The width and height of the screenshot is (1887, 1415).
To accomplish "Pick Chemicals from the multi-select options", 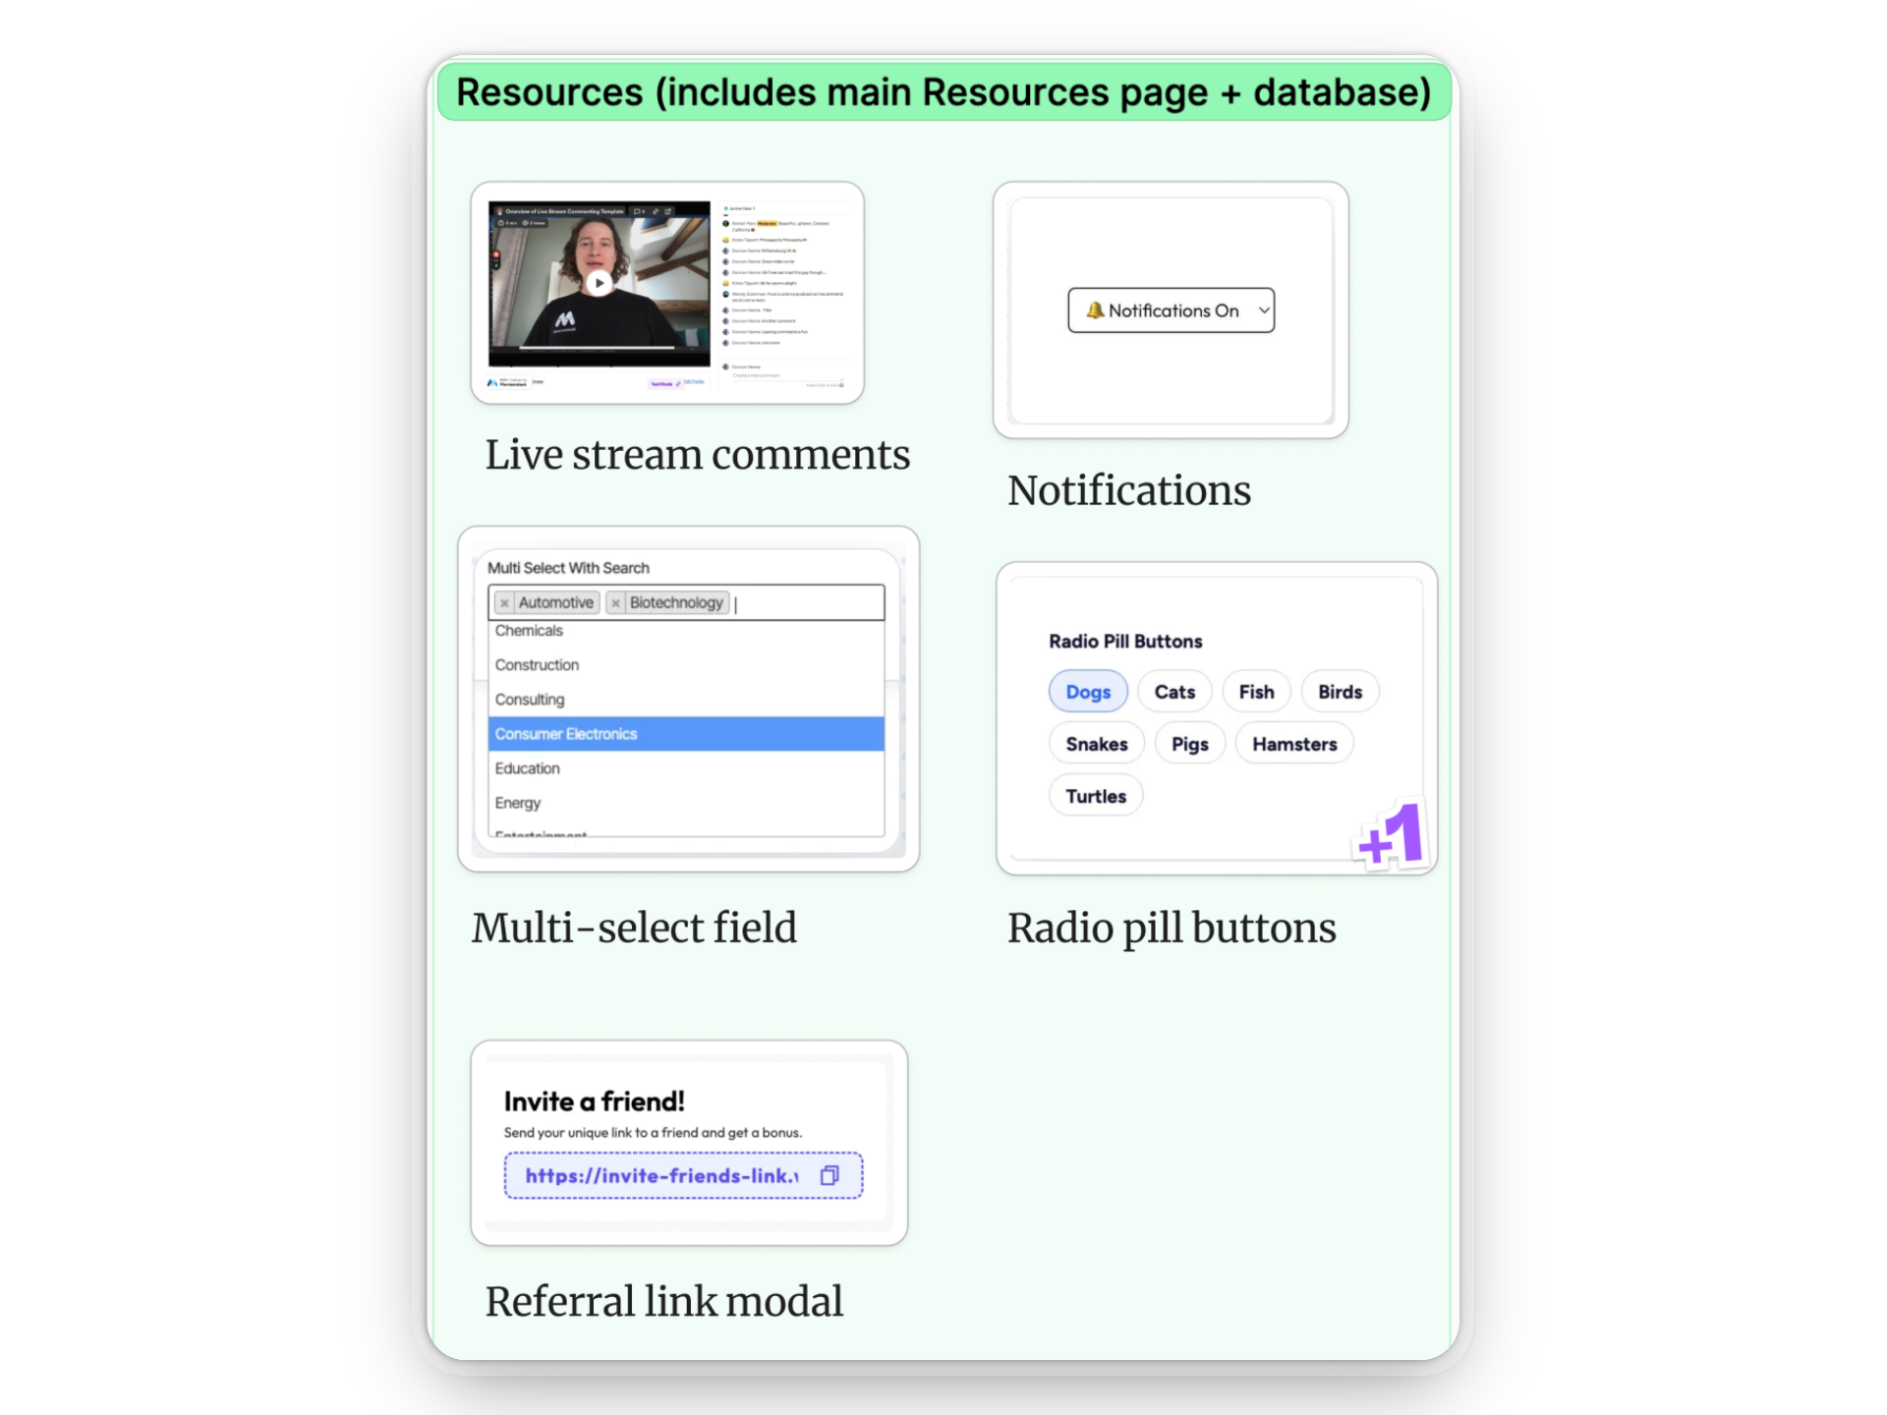I will coord(529,631).
